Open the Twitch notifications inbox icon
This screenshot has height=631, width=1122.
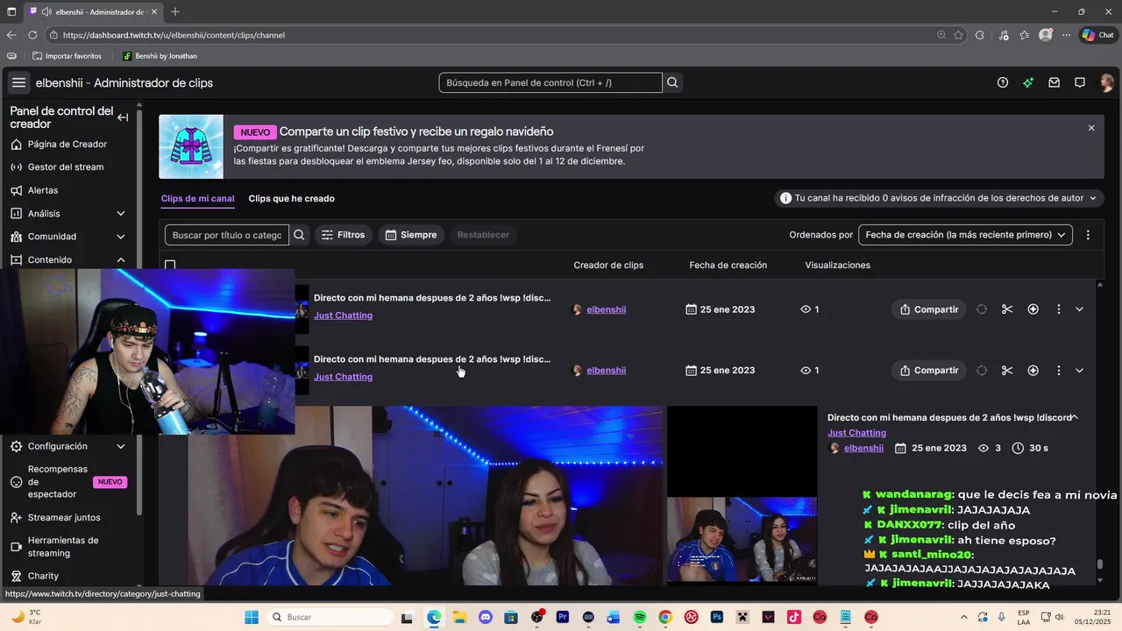[1055, 83]
